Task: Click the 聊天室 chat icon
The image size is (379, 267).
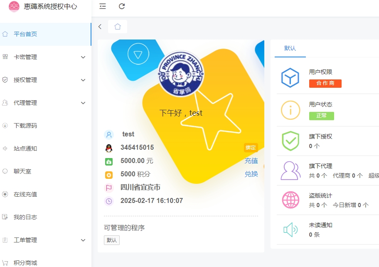Action: pyautogui.click(x=5, y=171)
